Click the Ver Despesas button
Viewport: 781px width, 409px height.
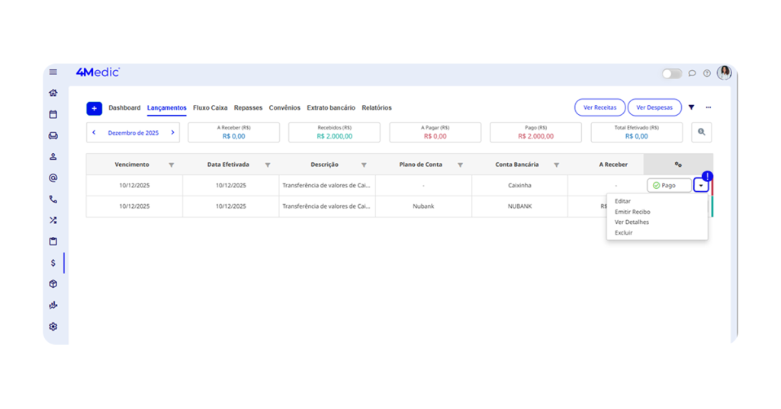click(x=654, y=108)
